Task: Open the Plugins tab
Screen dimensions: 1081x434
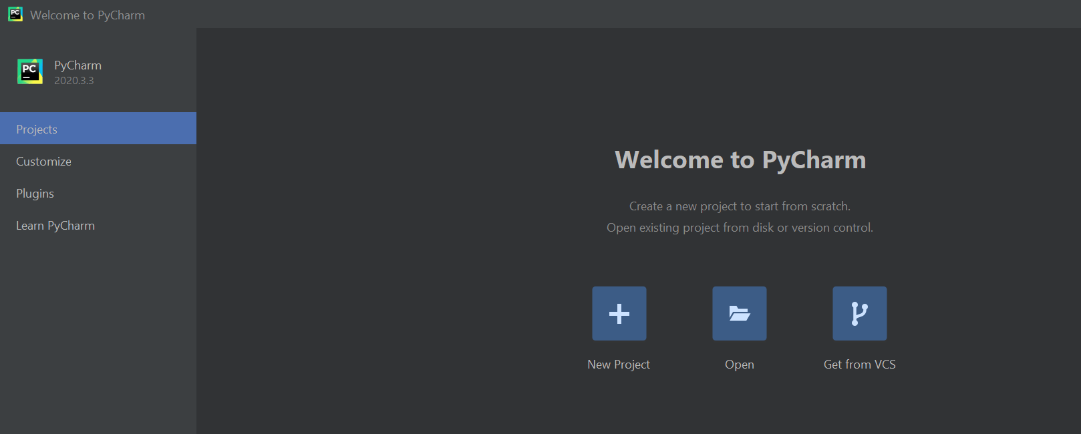Action: (98, 193)
